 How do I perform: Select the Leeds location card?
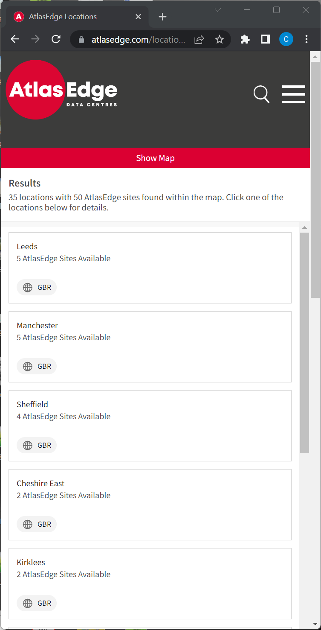[150, 268]
